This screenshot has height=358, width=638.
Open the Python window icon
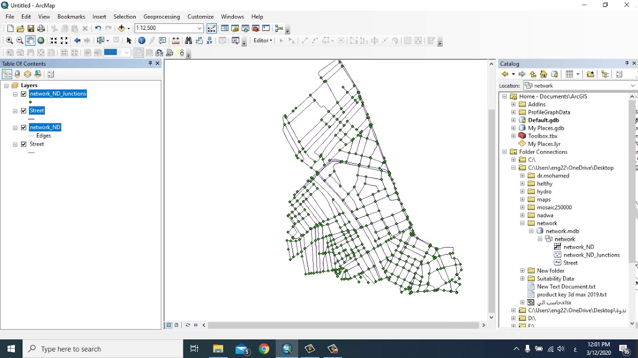(266, 28)
